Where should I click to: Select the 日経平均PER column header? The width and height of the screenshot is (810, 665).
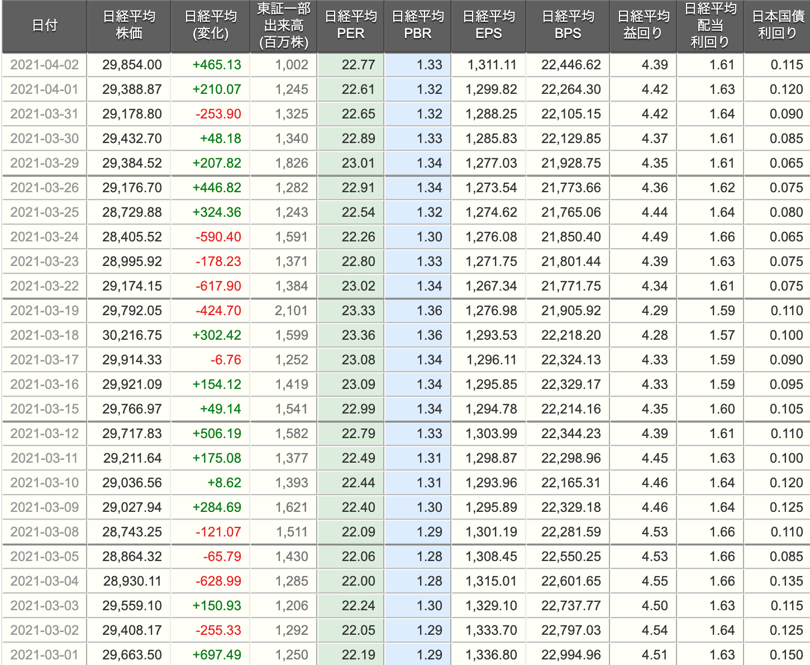click(351, 26)
